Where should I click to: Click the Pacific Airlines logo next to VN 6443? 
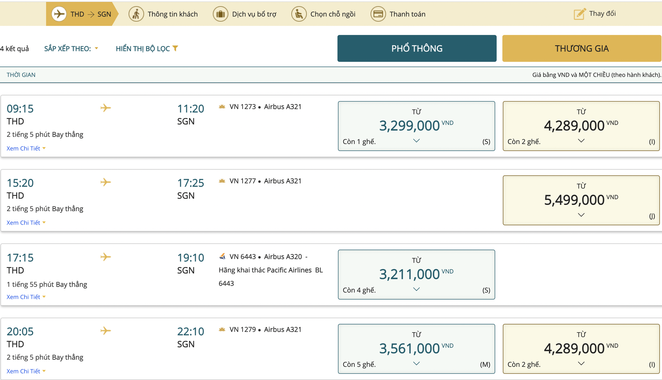[222, 256]
